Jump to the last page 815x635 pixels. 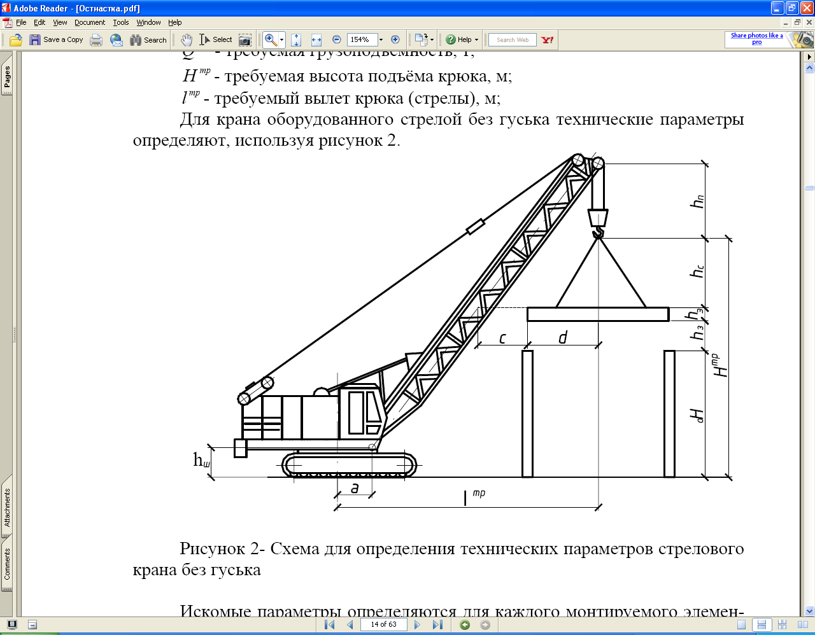click(x=437, y=625)
